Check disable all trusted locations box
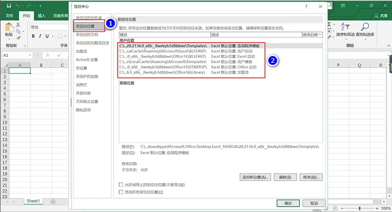Image resolution: width=392 pixels, height=212 pixels. pyautogui.click(x=122, y=192)
